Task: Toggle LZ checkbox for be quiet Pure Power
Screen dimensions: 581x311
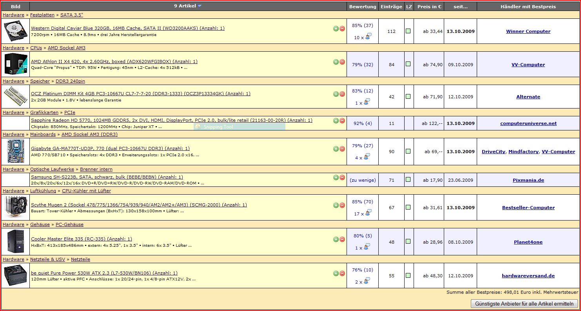Action: pyautogui.click(x=408, y=275)
